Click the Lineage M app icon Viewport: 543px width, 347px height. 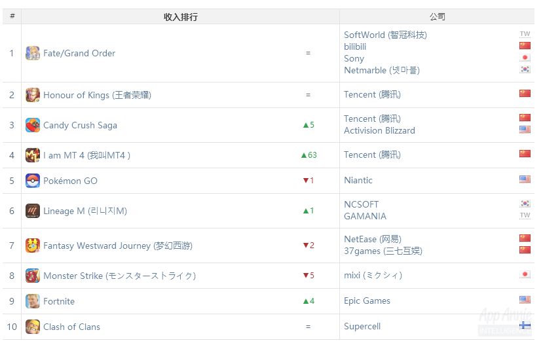click(32, 211)
